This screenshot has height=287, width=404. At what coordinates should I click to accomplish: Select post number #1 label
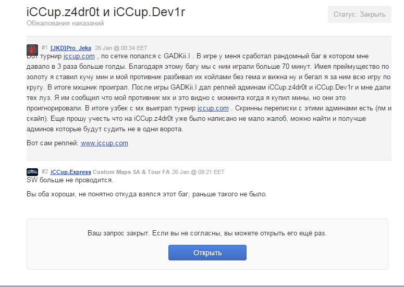click(45, 47)
